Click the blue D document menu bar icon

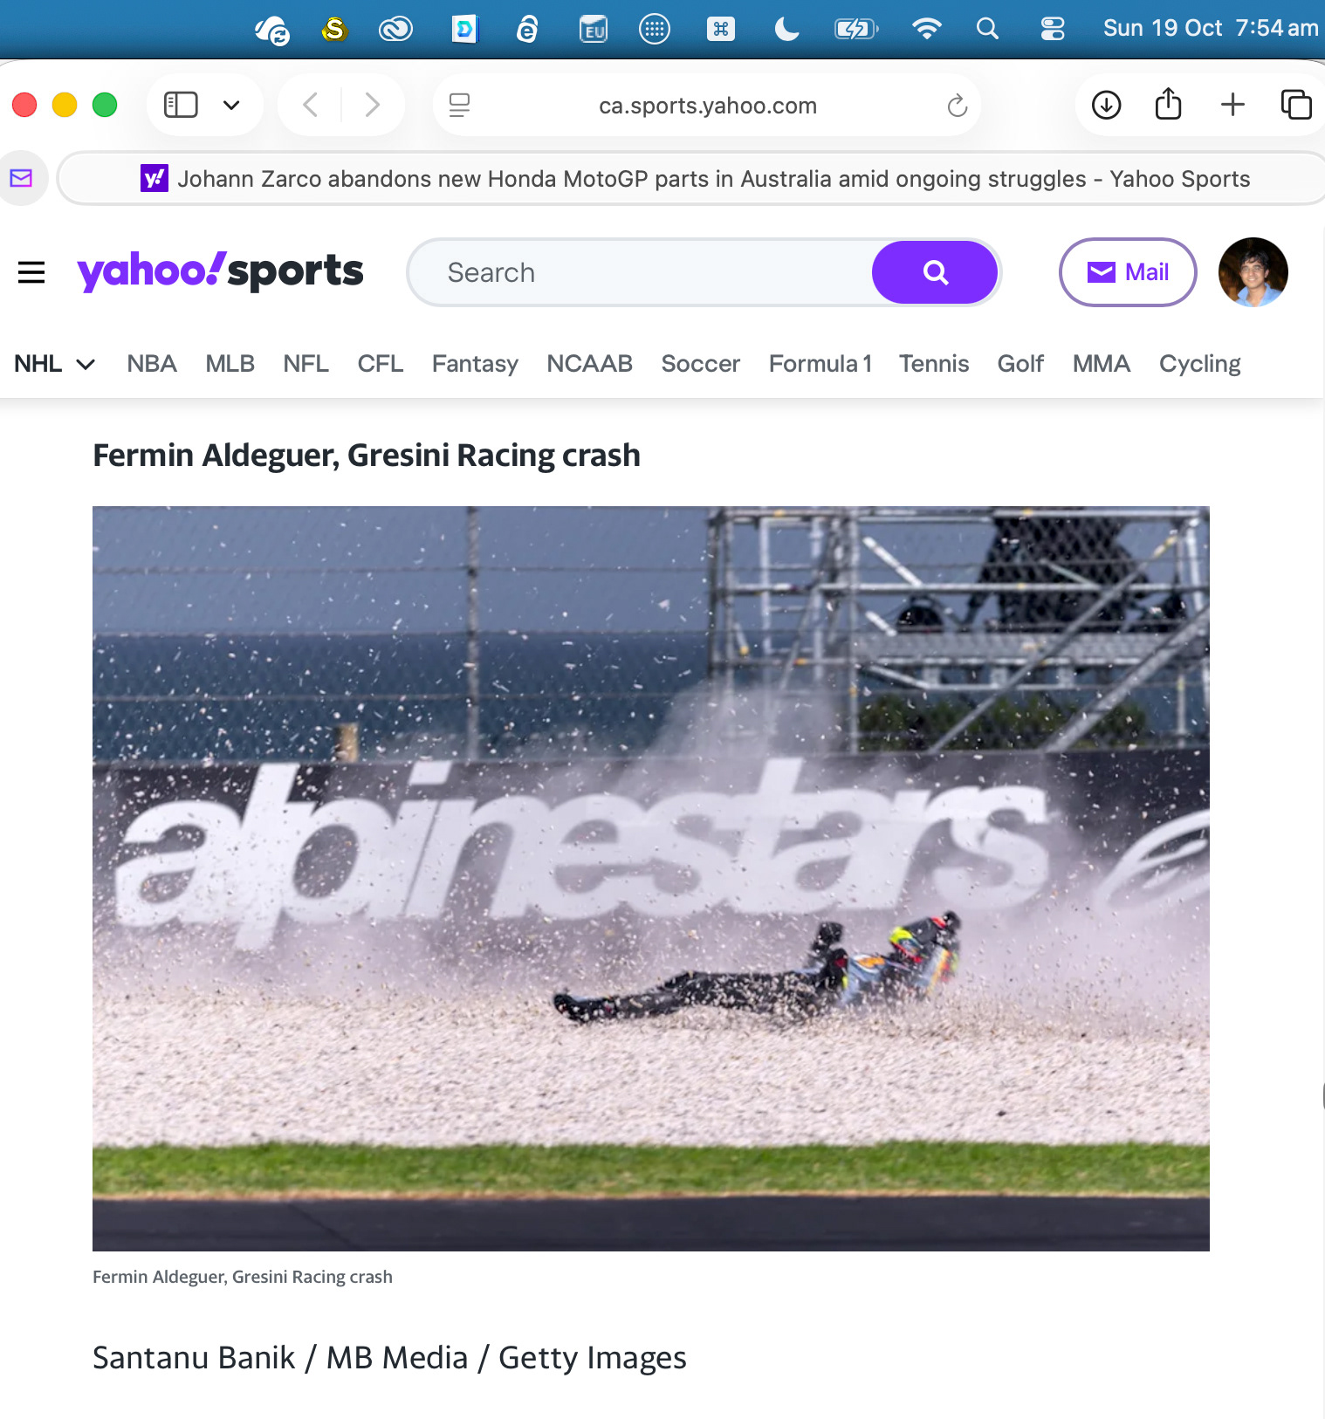coord(464,30)
